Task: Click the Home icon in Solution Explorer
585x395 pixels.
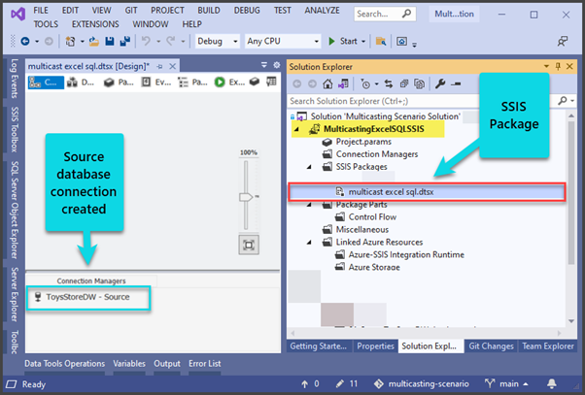Action: pyautogui.click(x=327, y=84)
